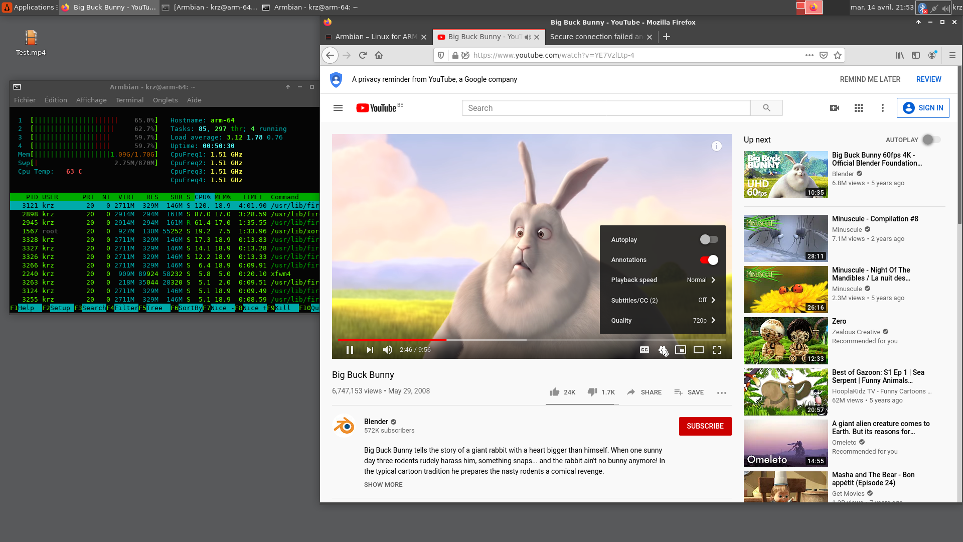The height and width of the screenshot is (542, 963).
Task: Open a new Firefox tab
Action: point(667,37)
